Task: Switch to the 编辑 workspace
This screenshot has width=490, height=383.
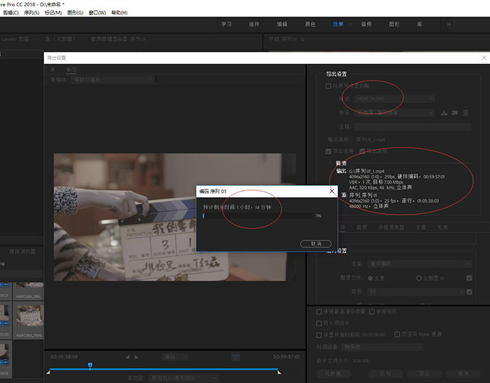Action: [282, 24]
